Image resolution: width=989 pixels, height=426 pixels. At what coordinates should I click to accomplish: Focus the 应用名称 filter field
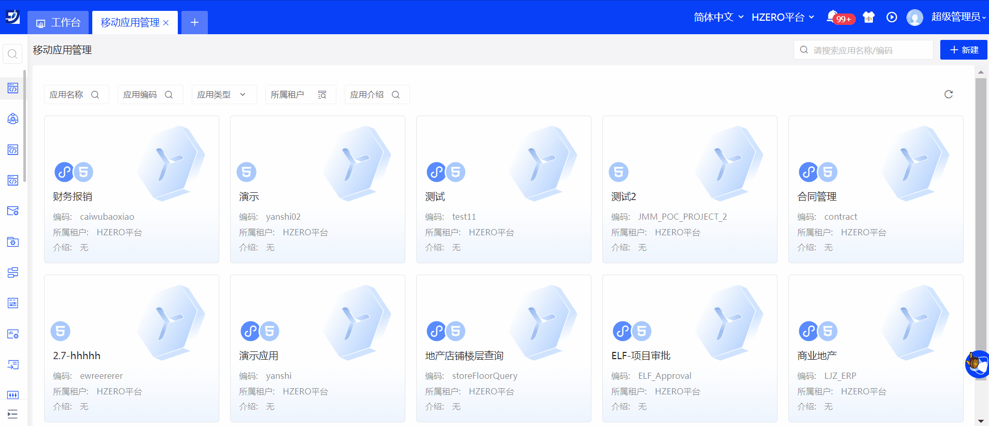[x=77, y=95]
